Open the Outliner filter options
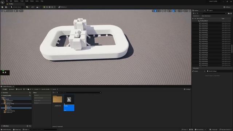 [194, 13]
